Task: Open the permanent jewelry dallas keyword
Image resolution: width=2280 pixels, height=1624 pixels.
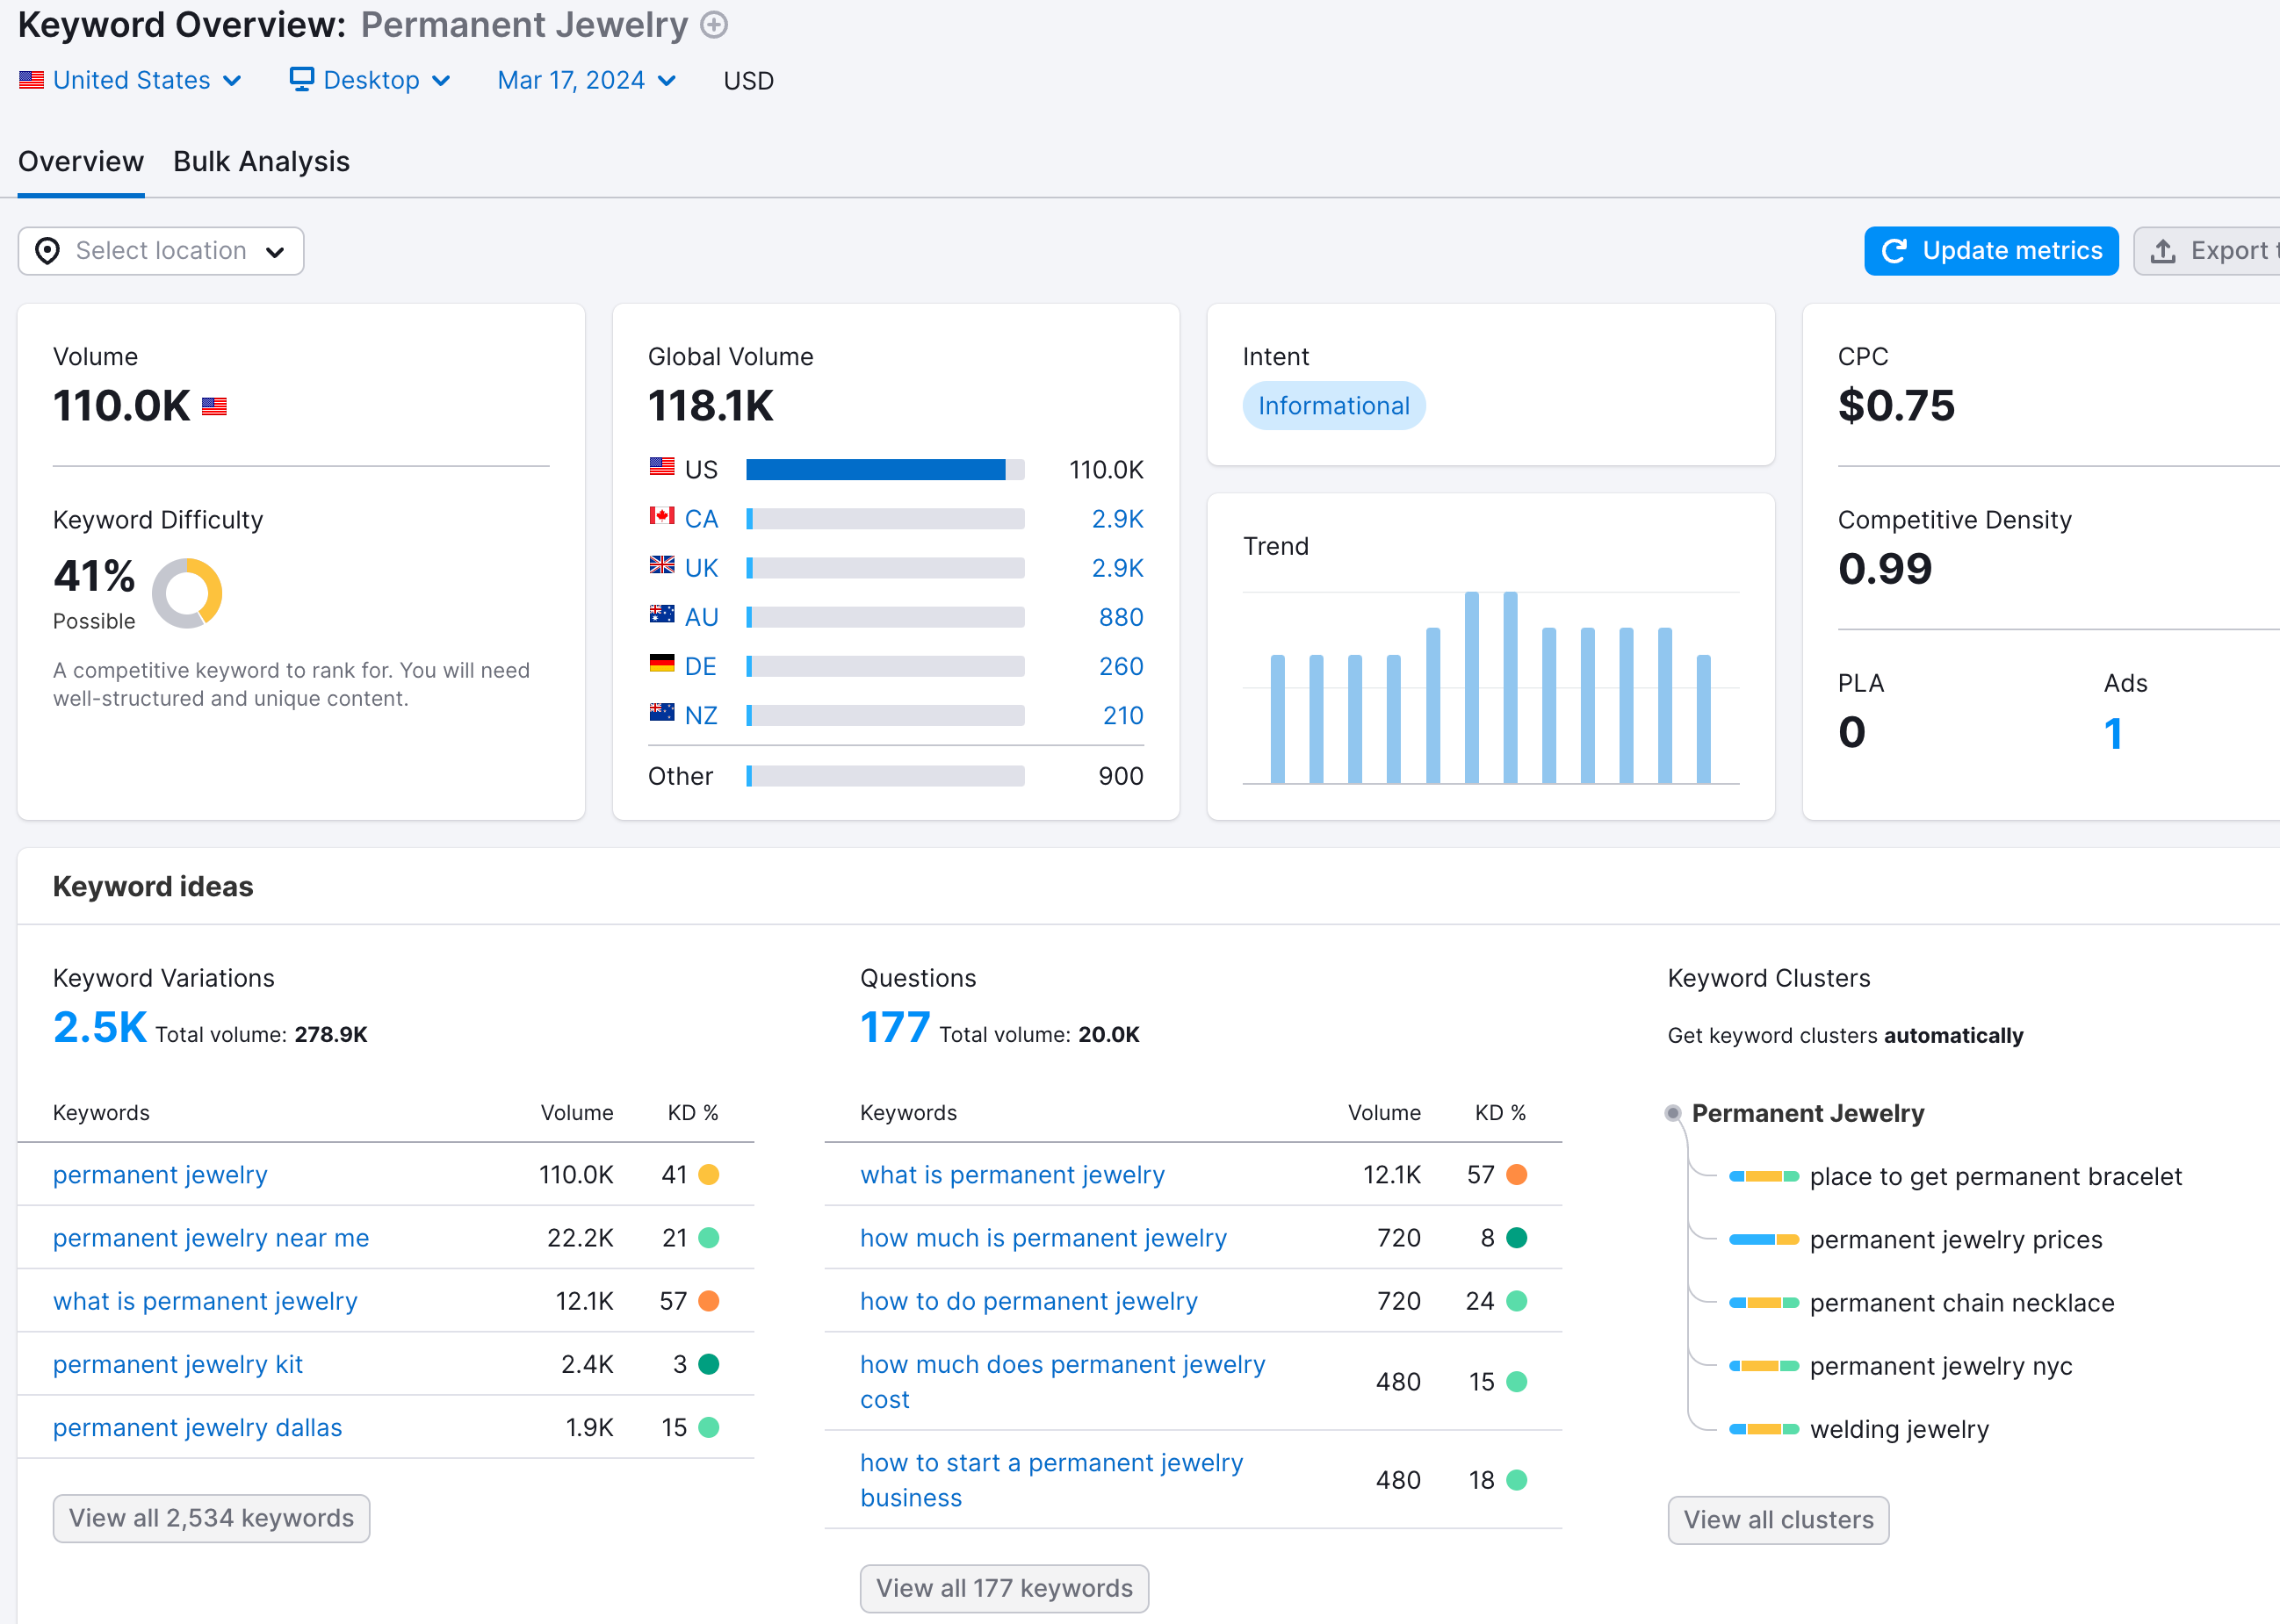Action: pyautogui.click(x=197, y=1427)
